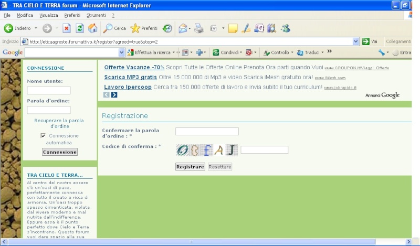Click the blue pen icon in the toolbar
Viewport: 420px width, 246px height.
pos(246,28)
